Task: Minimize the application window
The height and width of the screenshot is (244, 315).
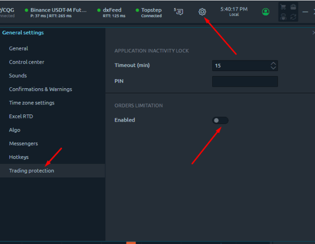Action: tap(305, 12)
